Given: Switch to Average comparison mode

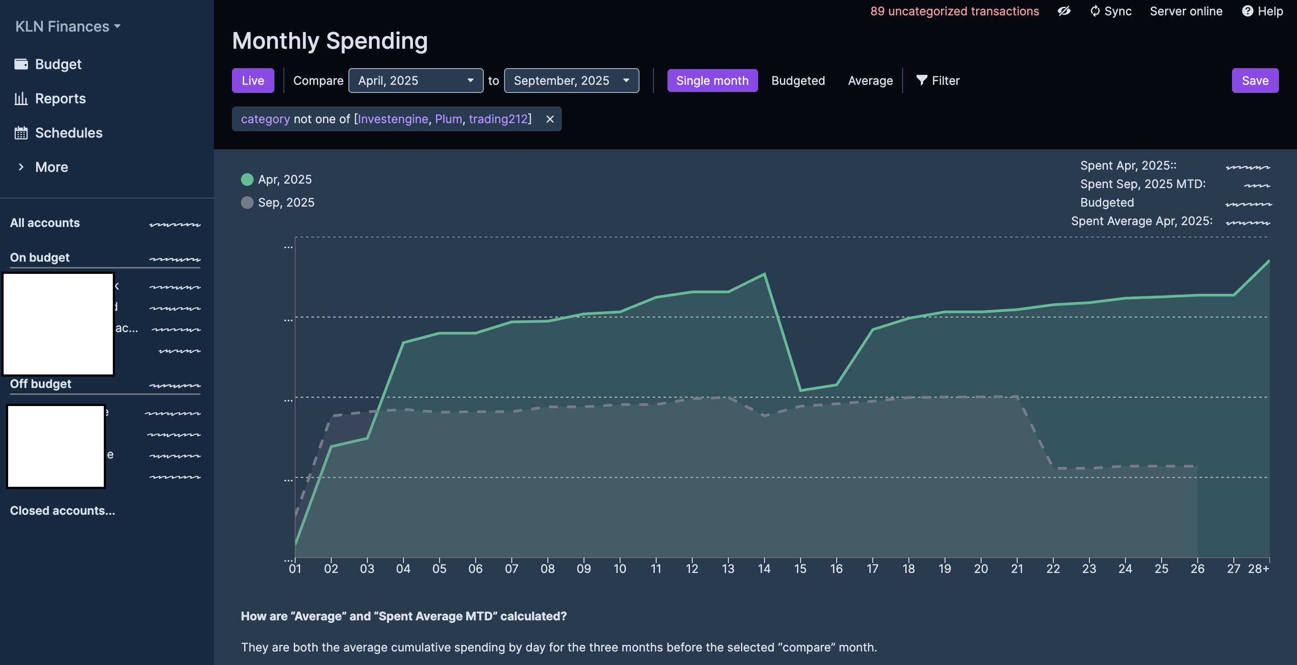Looking at the screenshot, I should (x=870, y=81).
